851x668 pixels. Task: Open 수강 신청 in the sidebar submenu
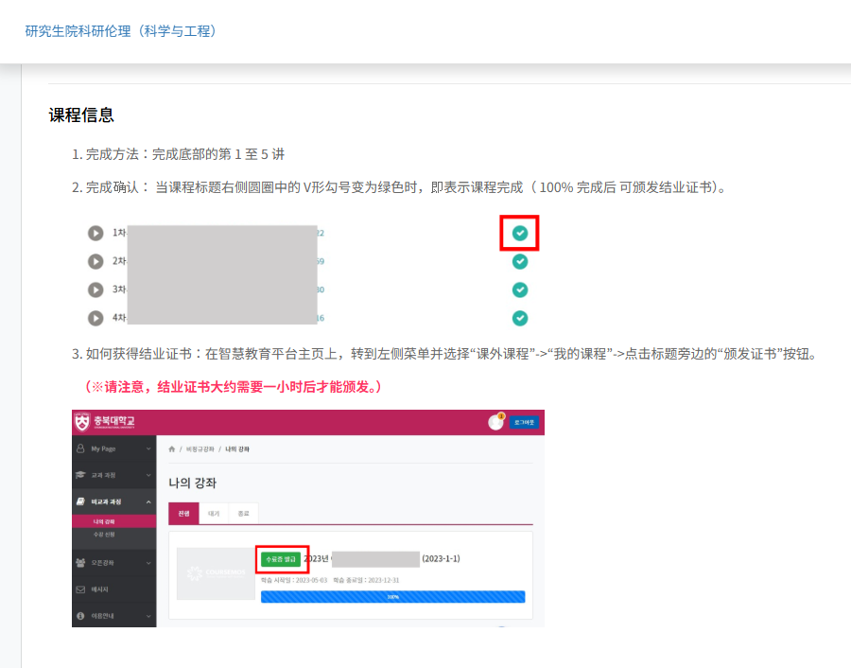click(104, 535)
